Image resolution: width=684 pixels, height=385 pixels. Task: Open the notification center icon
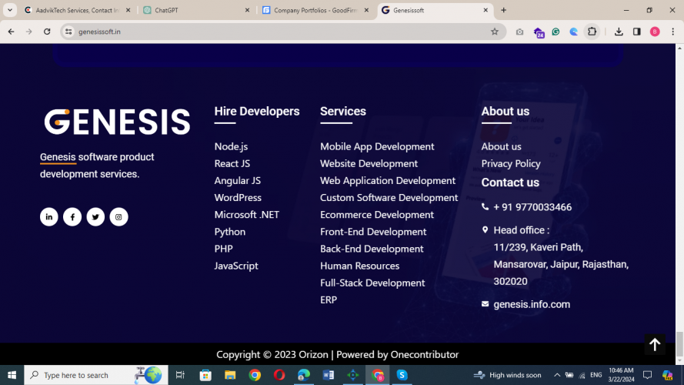(x=647, y=375)
